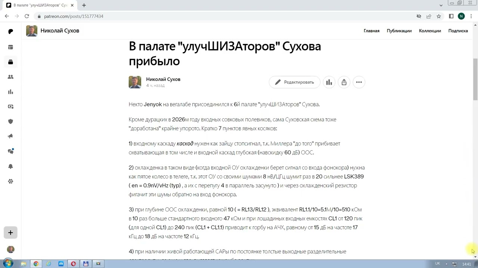
Task: Reload the page with refresh icon
Action: pos(27,16)
